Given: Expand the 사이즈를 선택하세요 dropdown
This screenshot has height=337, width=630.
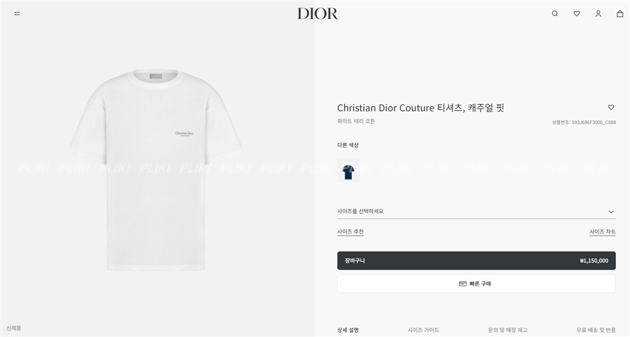Looking at the screenshot, I should tap(476, 211).
